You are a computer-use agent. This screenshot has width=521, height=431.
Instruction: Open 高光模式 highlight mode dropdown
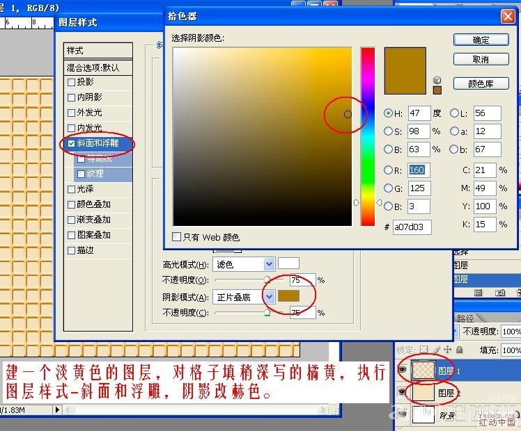point(269,264)
